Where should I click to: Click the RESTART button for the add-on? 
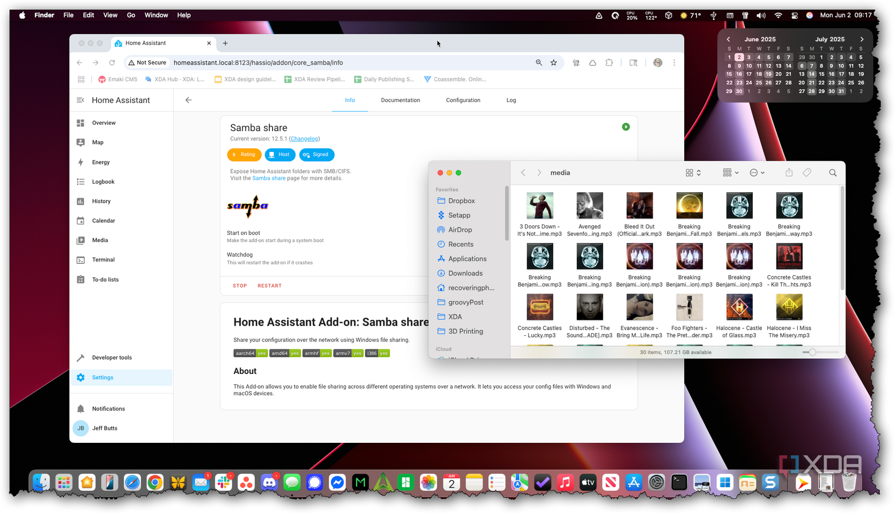(270, 285)
